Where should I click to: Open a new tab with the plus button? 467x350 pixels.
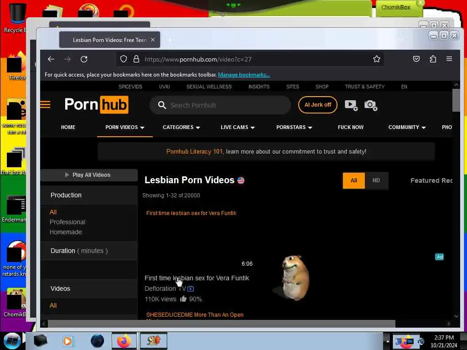(170, 40)
